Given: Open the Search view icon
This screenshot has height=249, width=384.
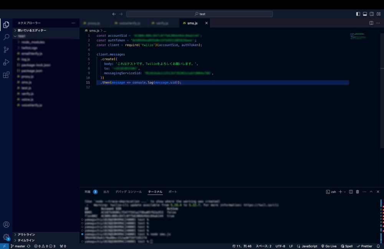Looking at the screenshot, I should point(6,37).
